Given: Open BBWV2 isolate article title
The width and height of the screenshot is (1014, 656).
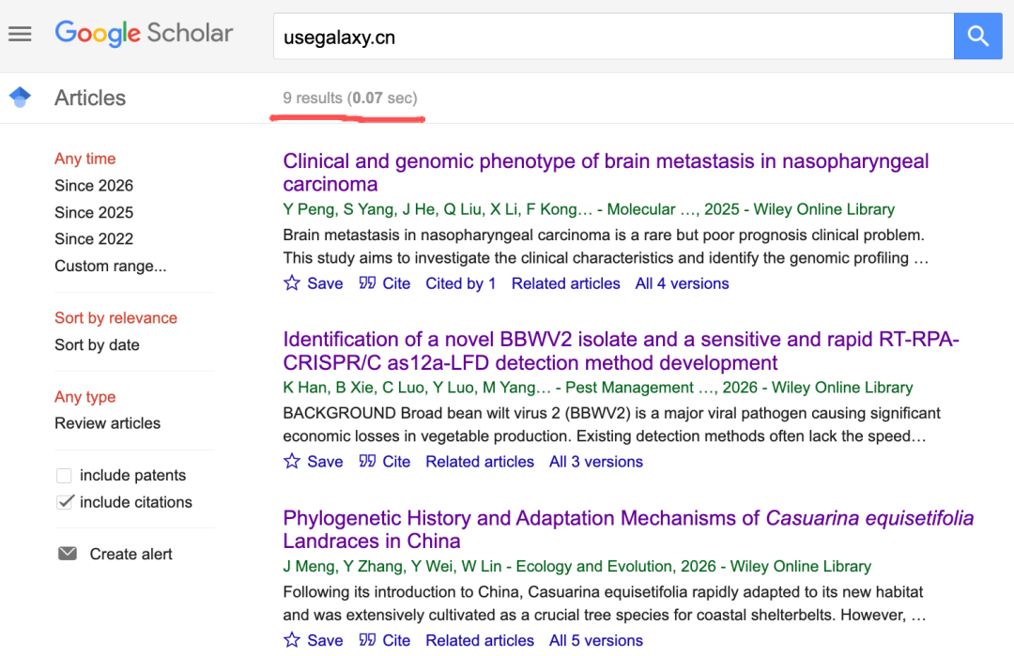Looking at the screenshot, I should pyautogui.click(x=621, y=351).
